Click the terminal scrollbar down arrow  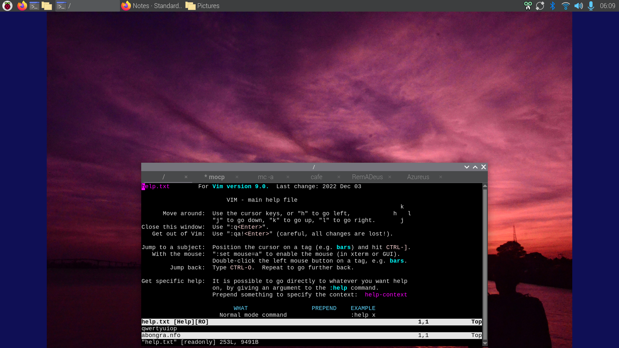(x=485, y=343)
